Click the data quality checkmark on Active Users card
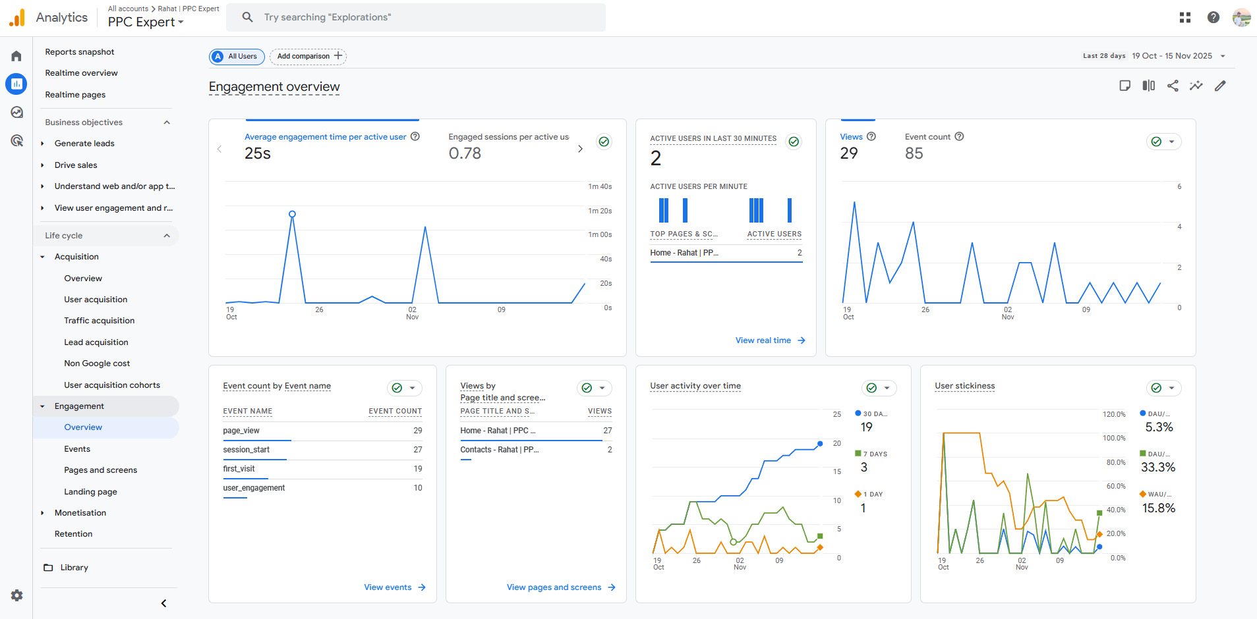 (x=794, y=142)
